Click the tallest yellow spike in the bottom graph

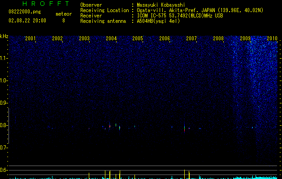pos(184,174)
